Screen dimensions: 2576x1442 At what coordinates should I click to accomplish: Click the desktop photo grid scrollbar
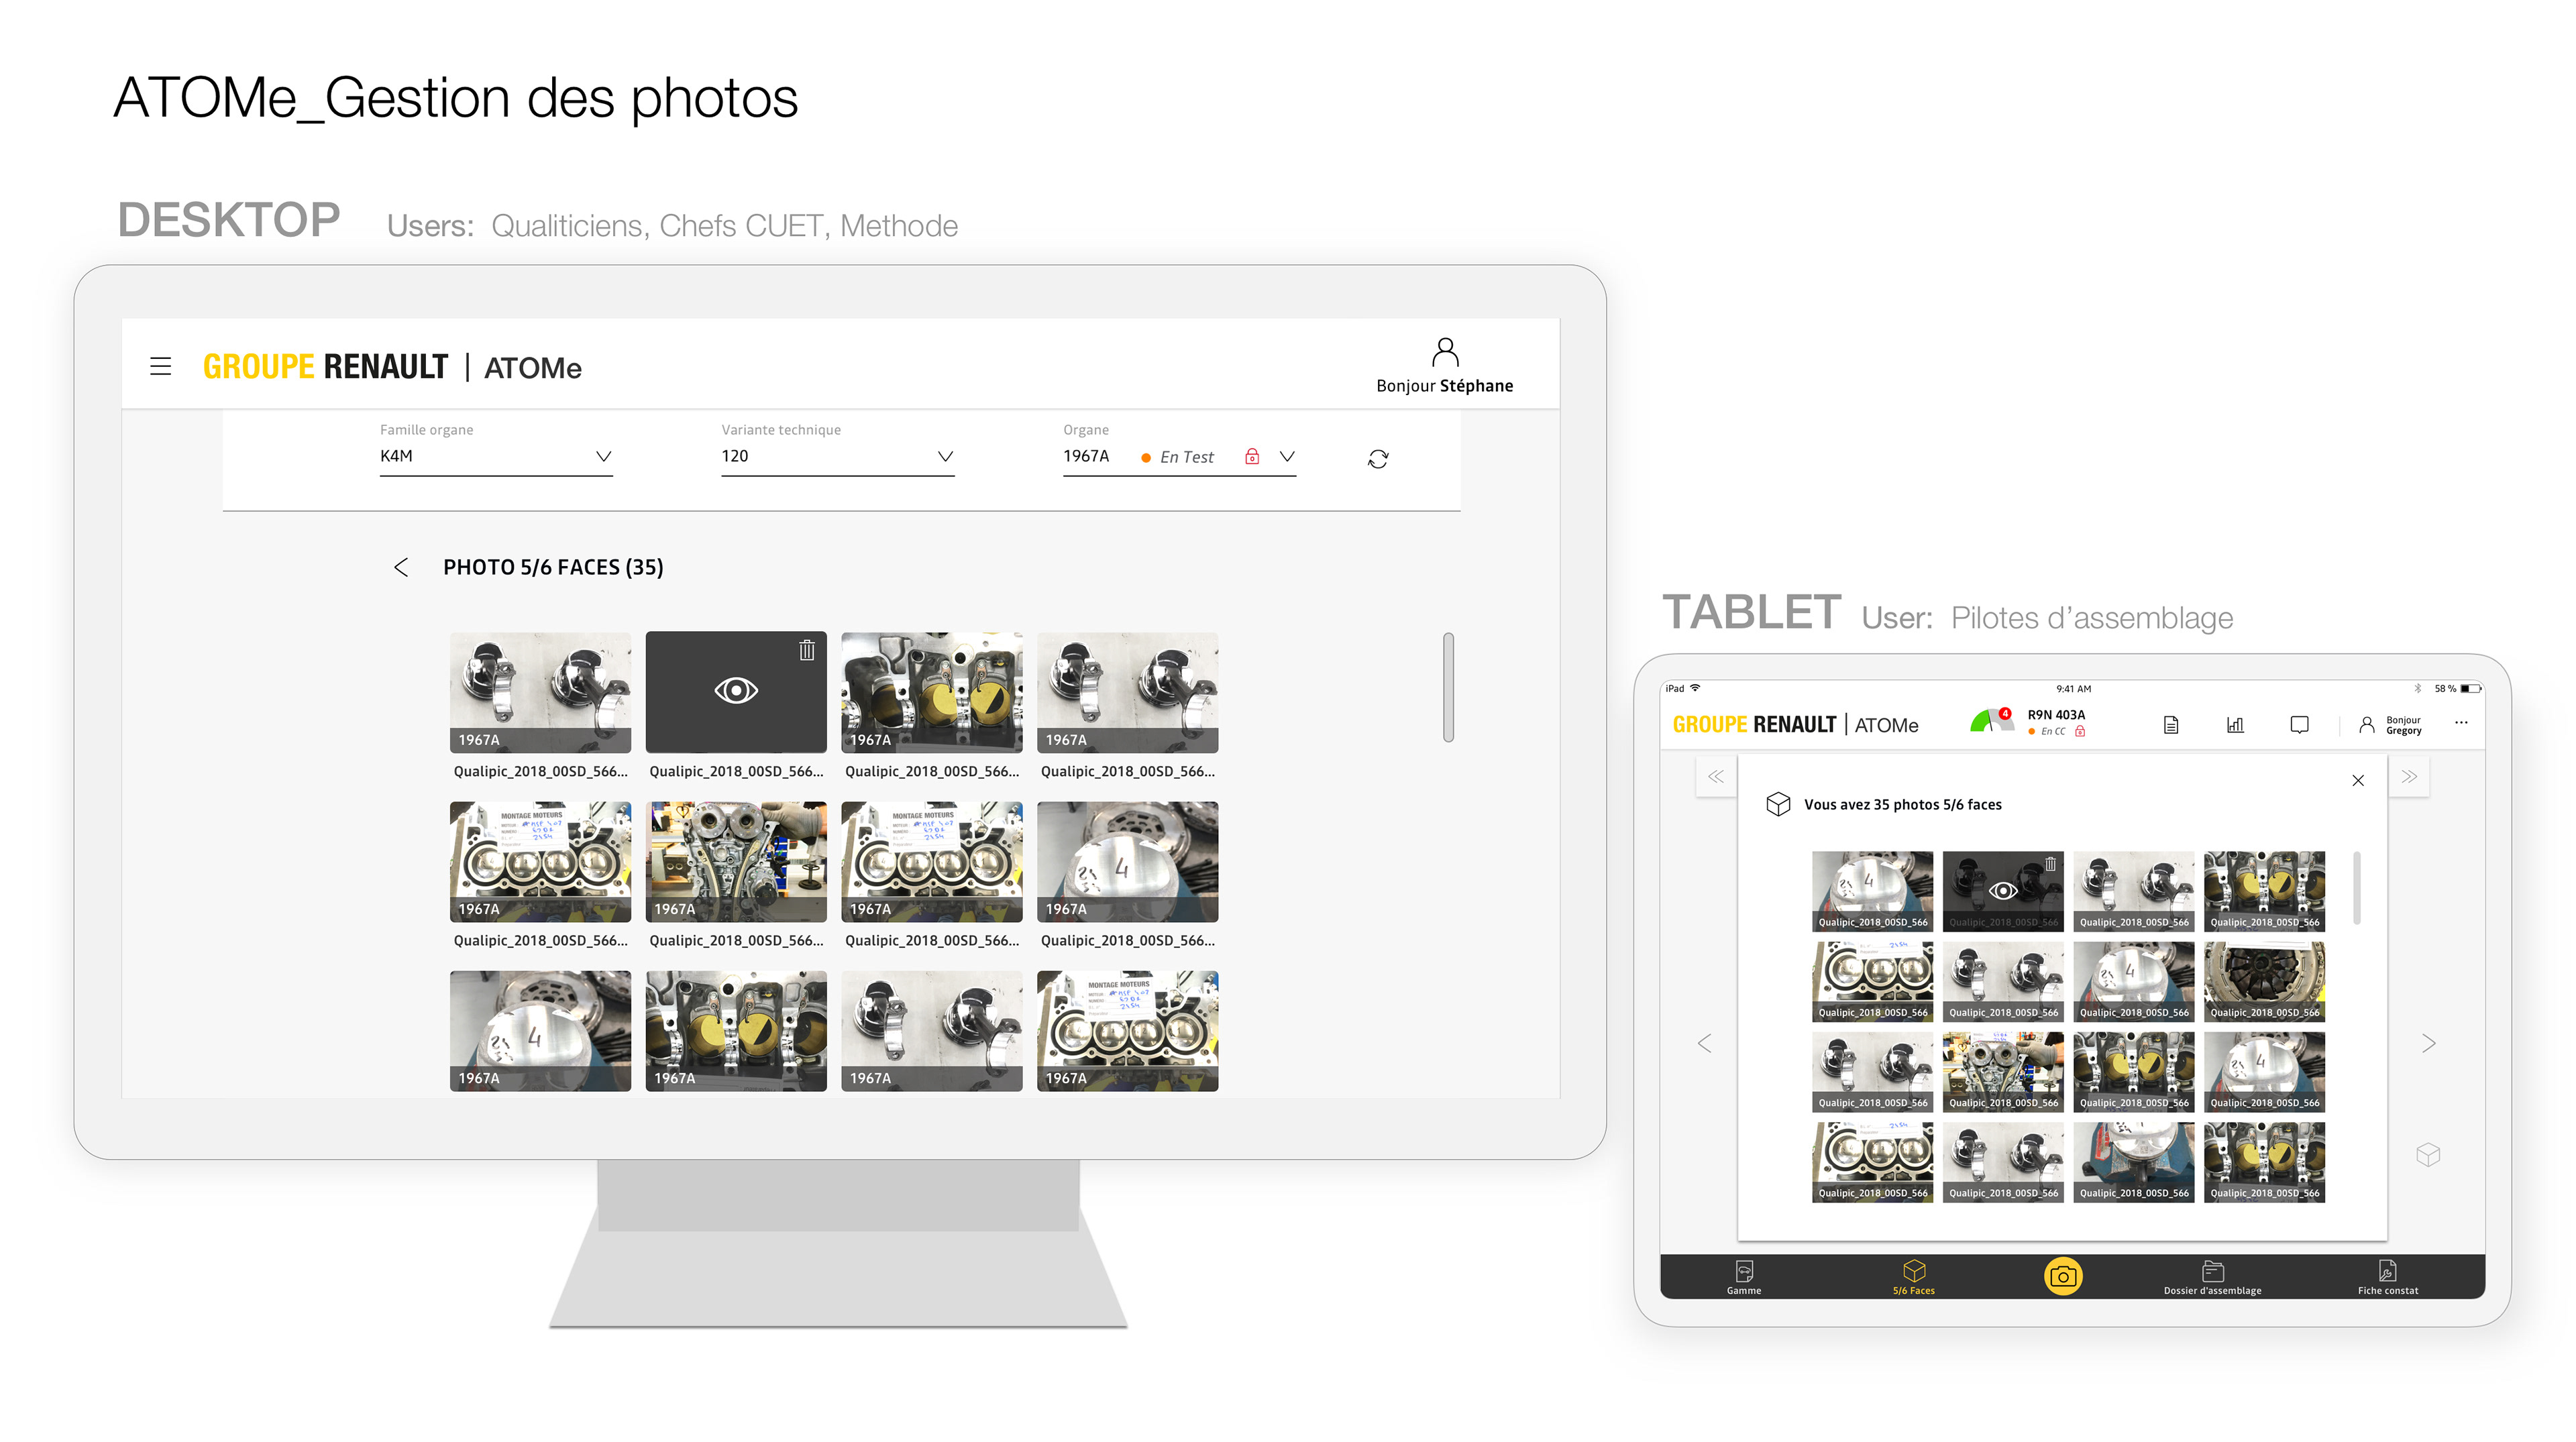click(1448, 688)
